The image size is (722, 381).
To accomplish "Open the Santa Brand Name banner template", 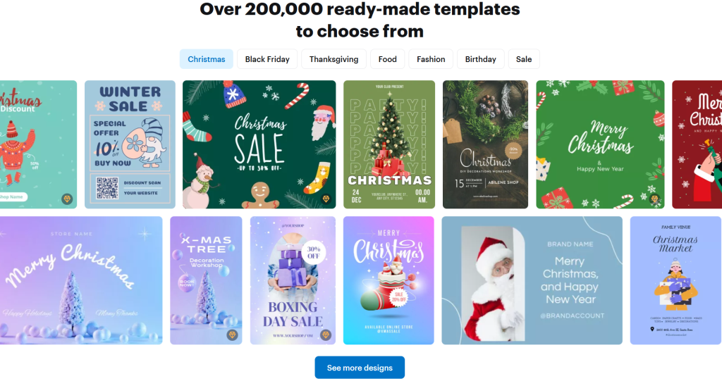I will coord(532,280).
